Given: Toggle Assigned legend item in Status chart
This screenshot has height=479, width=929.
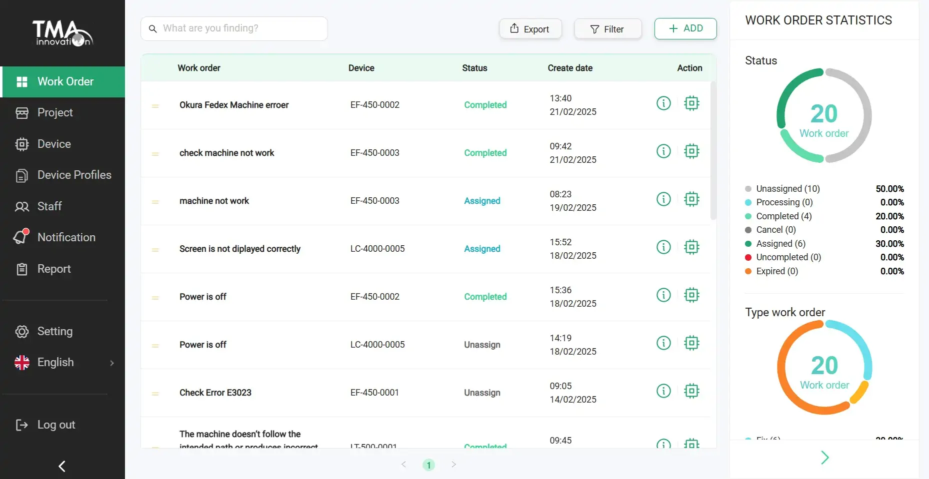Looking at the screenshot, I should (780, 244).
